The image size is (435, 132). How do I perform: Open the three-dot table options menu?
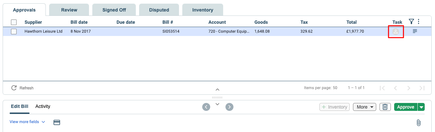pyautogui.click(x=418, y=22)
